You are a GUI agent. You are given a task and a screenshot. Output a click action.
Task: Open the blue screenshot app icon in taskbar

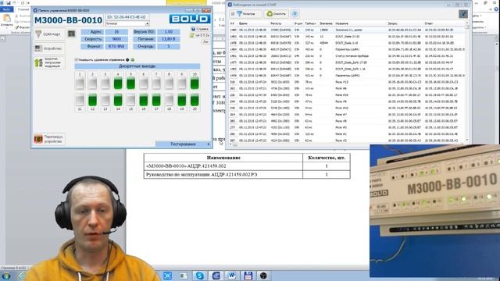[167, 276]
